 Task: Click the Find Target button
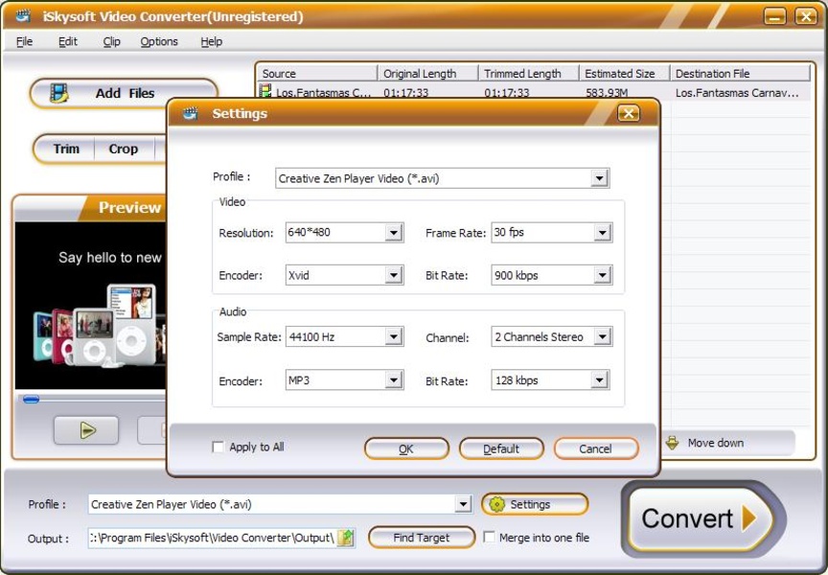422,538
